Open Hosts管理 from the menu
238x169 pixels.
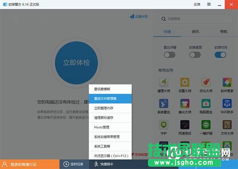click(x=110, y=127)
